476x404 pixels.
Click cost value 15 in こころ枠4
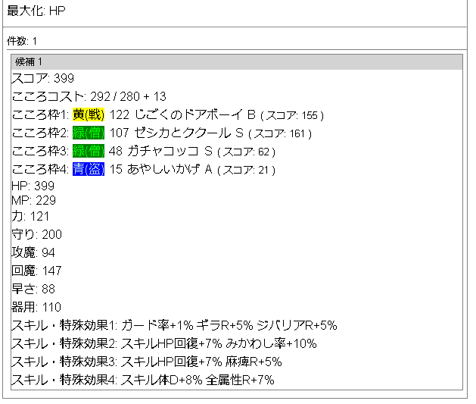(x=116, y=169)
